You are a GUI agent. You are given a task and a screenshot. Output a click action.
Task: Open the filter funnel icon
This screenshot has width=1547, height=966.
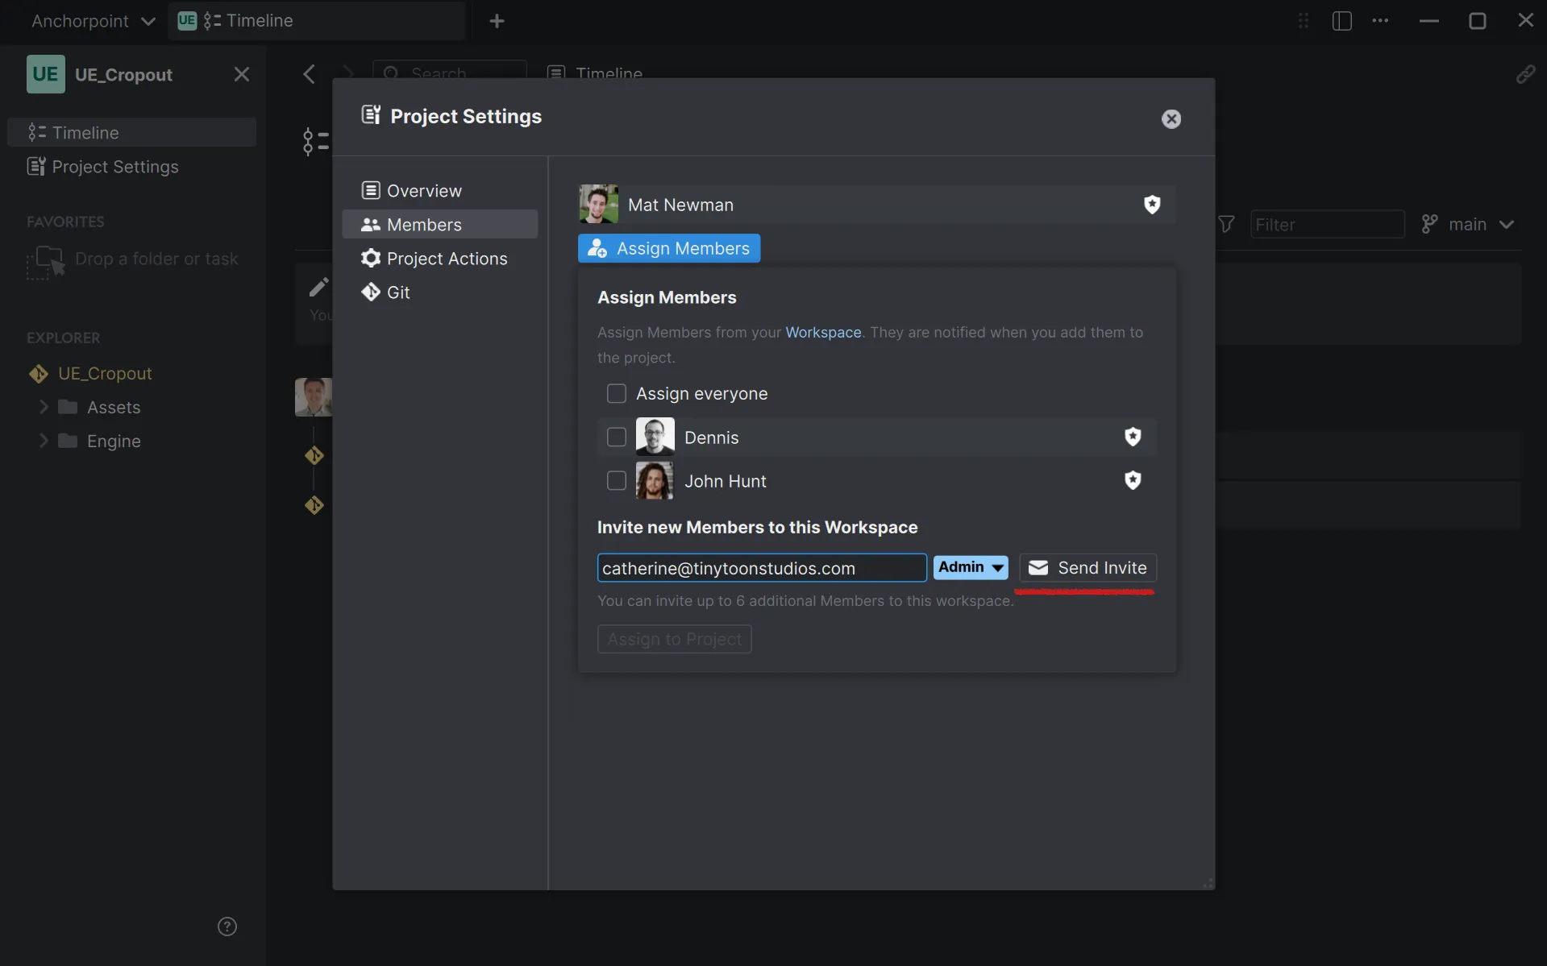[1226, 224]
